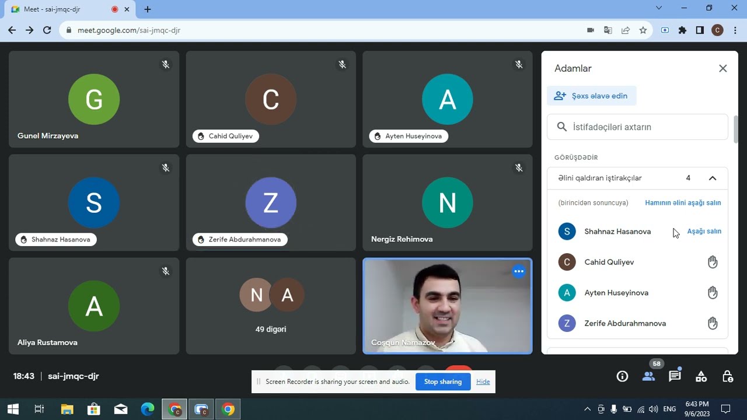Click the muted mic icon on Cahid Quliyev tile
747x420 pixels.
click(343, 64)
